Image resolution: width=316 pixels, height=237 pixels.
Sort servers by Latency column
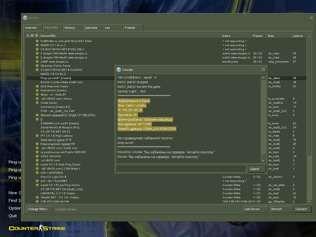pos(299,36)
